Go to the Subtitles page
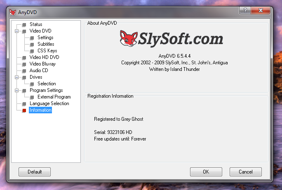The image size is (282, 190). click(46, 44)
